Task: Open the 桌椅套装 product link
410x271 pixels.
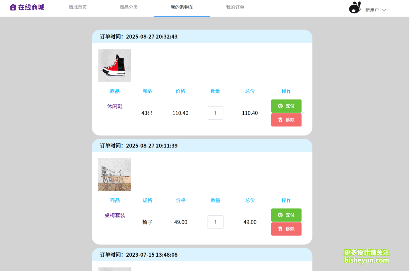Action: [x=115, y=215]
